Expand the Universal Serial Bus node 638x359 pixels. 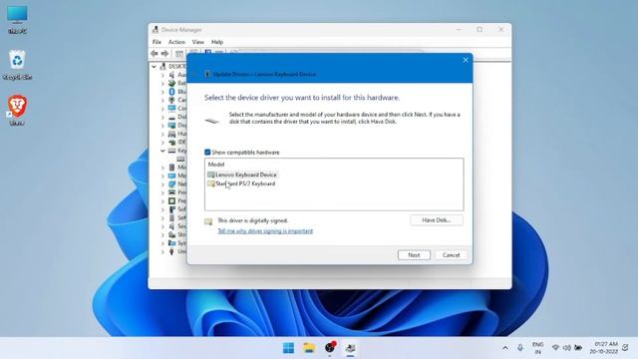[162, 252]
